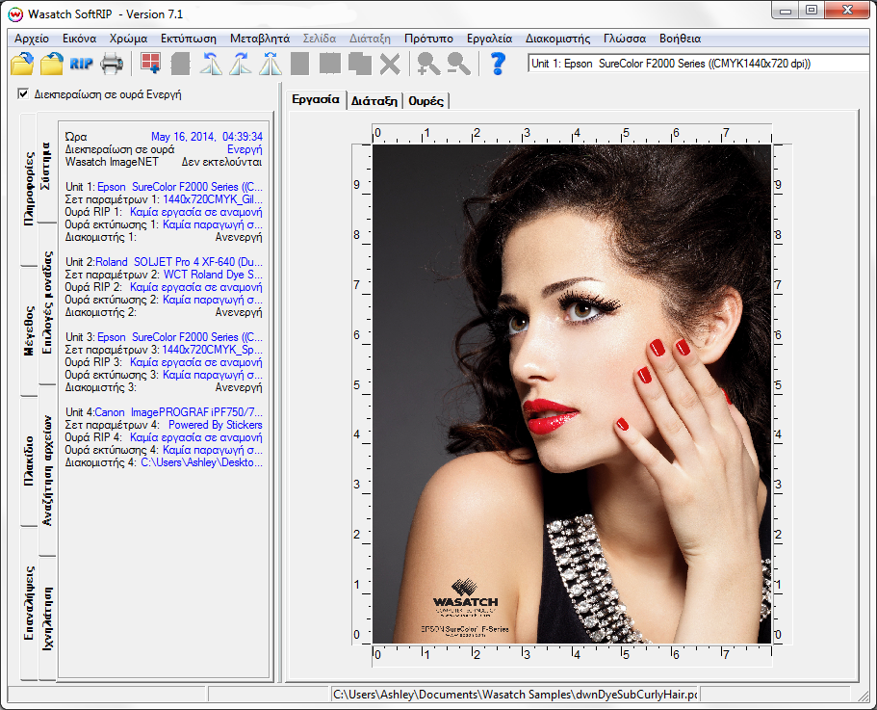Click the leftmost open-file folder icon
Screen dimensions: 877x710
coord(22,65)
